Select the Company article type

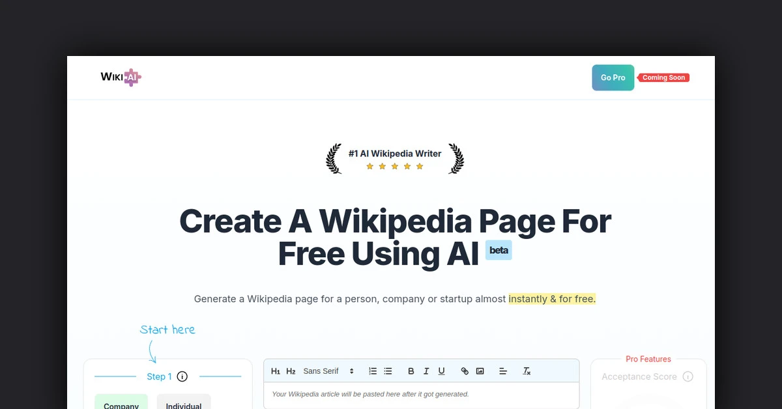121,404
